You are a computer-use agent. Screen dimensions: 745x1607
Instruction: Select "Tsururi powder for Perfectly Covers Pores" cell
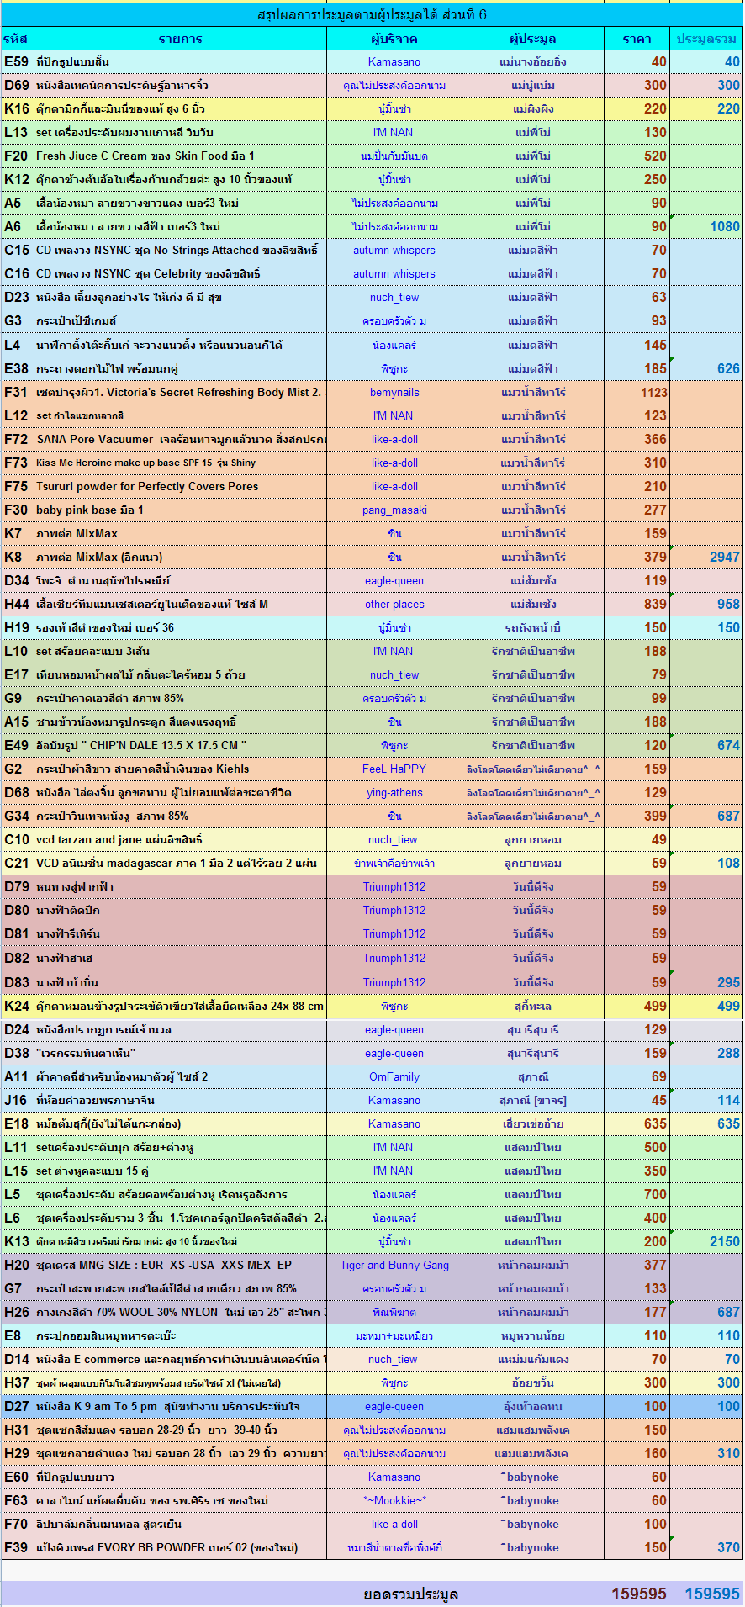(x=180, y=486)
